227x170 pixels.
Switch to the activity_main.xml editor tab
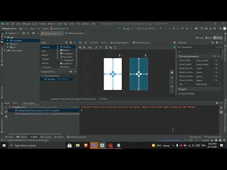52,33
